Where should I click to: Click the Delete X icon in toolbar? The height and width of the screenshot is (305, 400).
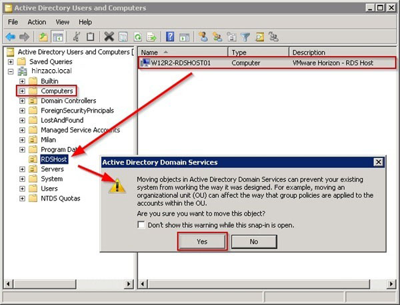point(109,37)
